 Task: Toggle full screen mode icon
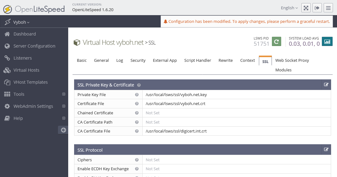pos(306,8)
